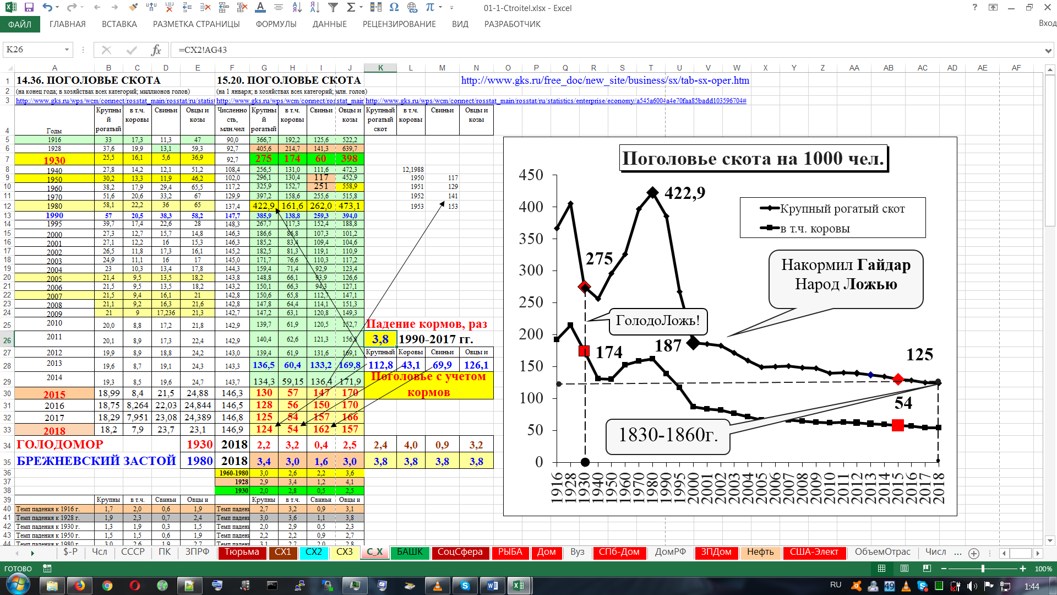Click the Sort ascending A-Я icon

(297, 8)
